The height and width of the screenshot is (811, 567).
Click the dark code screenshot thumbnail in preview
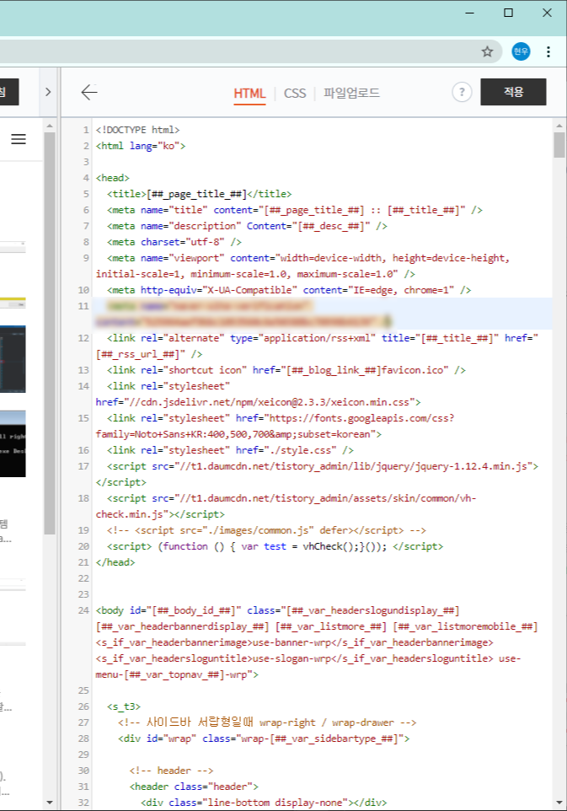click(13, 359)
